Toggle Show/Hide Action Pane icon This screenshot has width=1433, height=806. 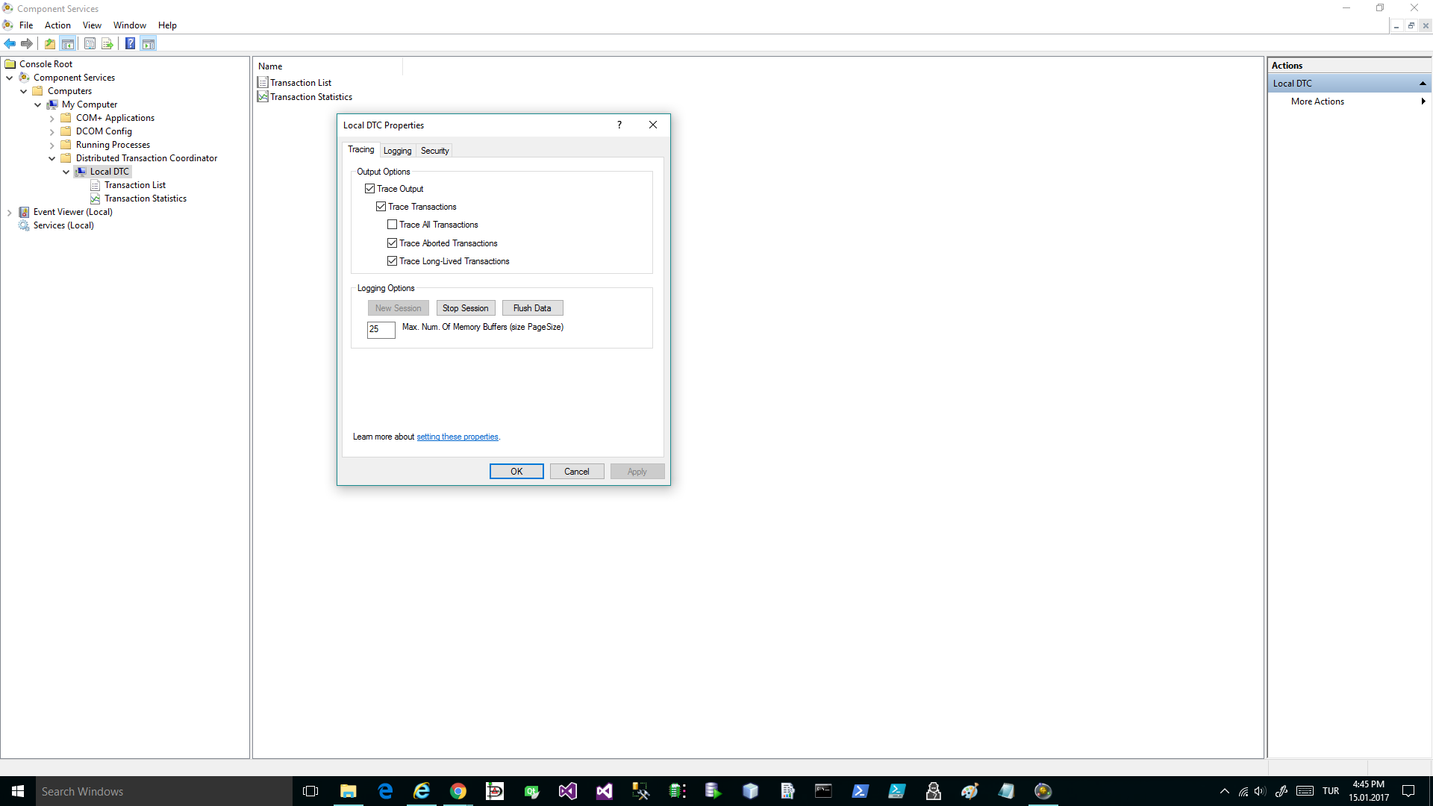149,43
